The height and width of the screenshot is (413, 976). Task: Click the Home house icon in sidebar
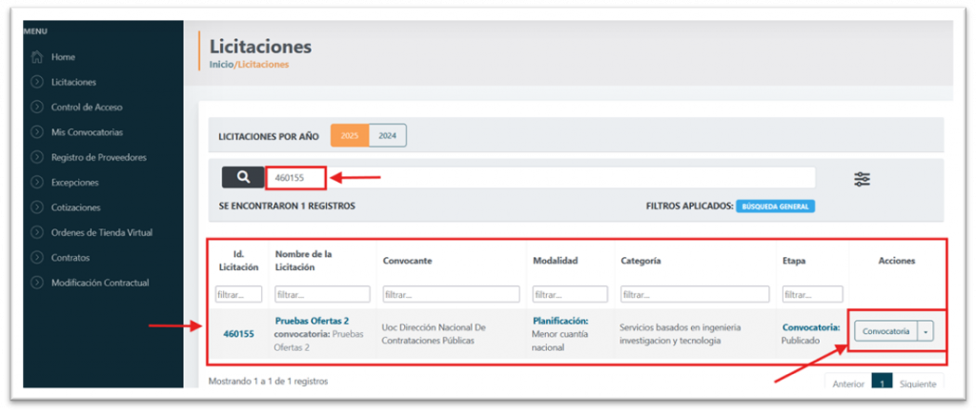point(37,57)
